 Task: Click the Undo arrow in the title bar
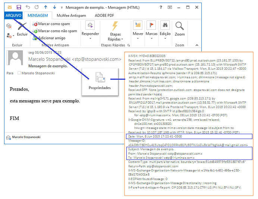coord(28,7)
